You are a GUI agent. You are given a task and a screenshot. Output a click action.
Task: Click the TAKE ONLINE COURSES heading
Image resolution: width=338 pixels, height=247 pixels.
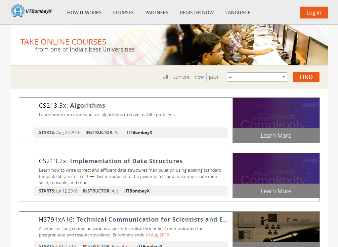pyautogui.click(x=63, y=42)
